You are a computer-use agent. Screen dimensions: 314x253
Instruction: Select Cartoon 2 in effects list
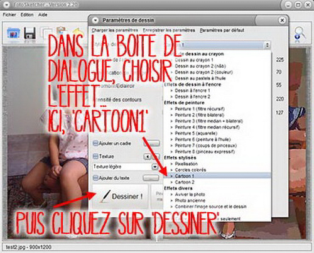(x=184, y=182)
